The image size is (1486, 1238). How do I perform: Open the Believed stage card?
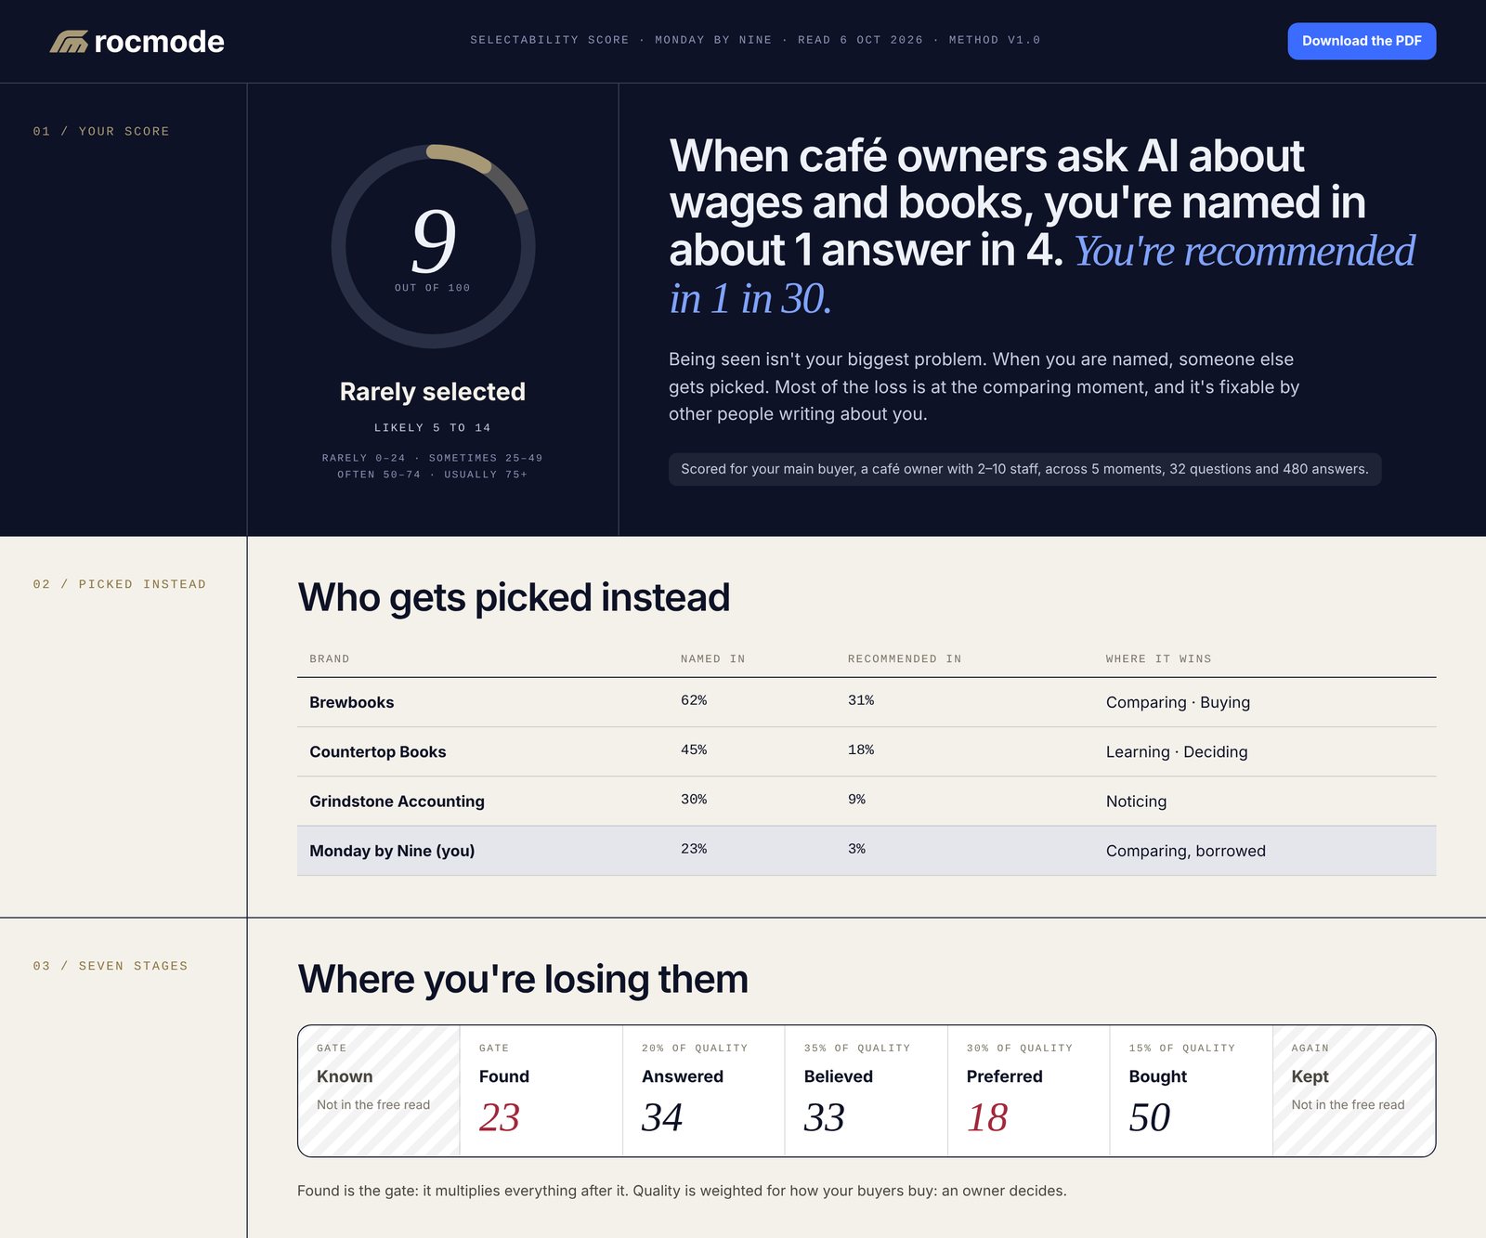point(867,1090)
